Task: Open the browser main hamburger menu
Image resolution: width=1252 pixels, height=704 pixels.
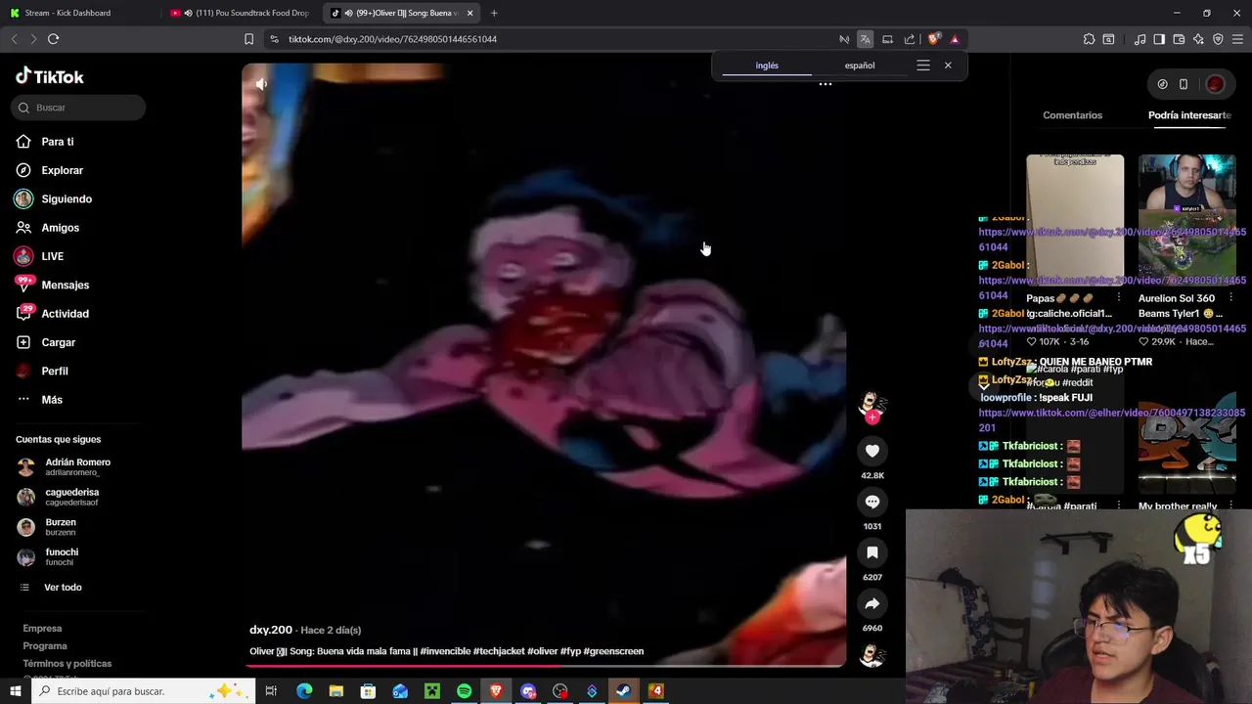Action: tap(1238, 39)
